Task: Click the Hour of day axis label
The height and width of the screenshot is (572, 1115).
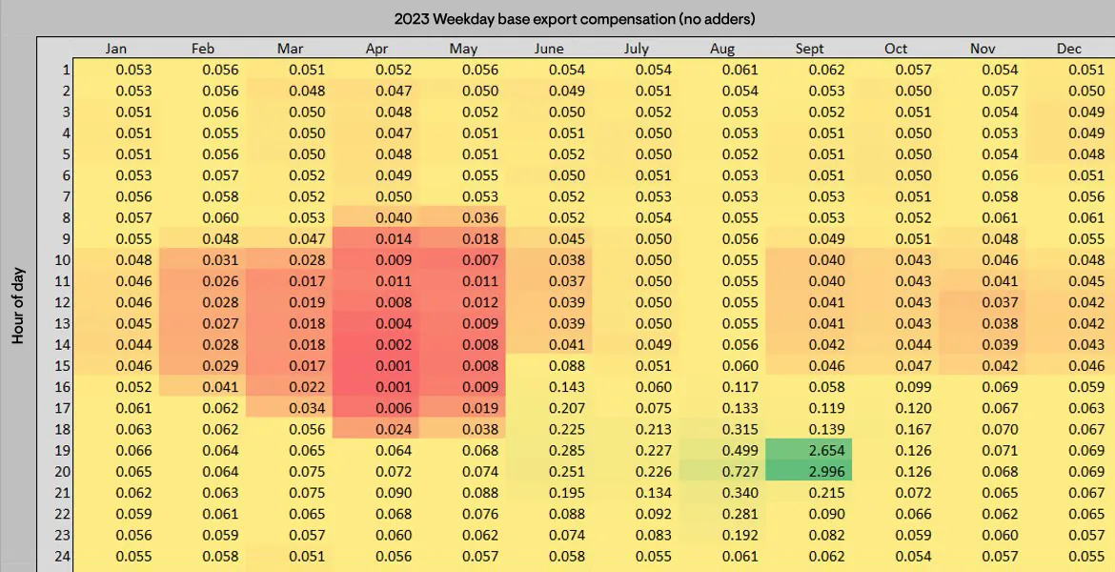Action: pyautogui.click(x=18, y=304)
